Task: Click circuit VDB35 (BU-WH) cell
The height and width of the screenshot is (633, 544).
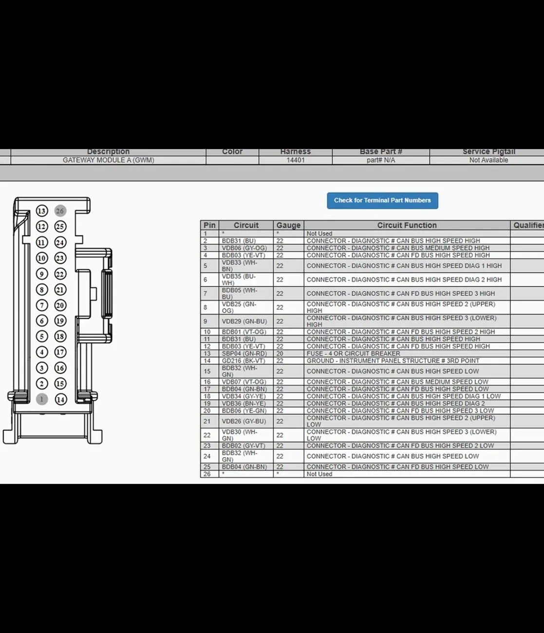Action: coord(246,280)
